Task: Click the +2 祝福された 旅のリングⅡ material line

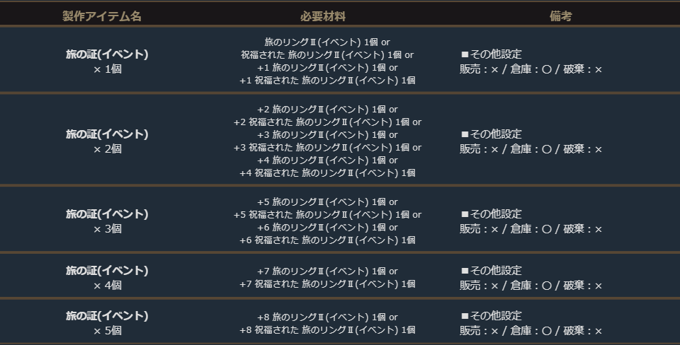Action: 327,122
